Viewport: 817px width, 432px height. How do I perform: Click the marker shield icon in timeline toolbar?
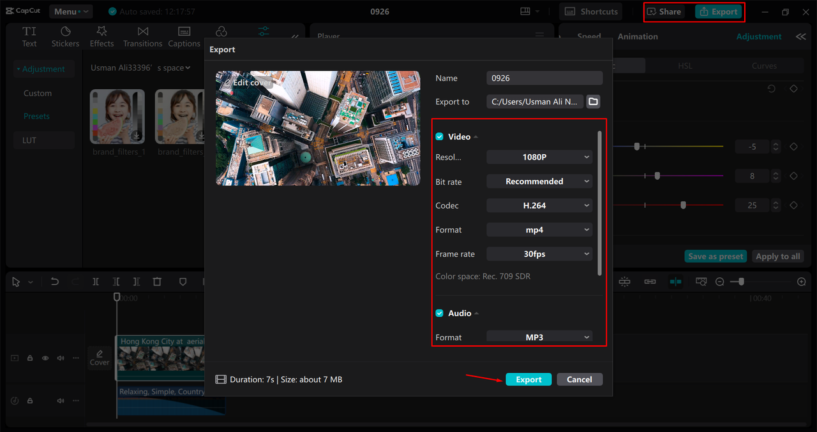(183, 282)
